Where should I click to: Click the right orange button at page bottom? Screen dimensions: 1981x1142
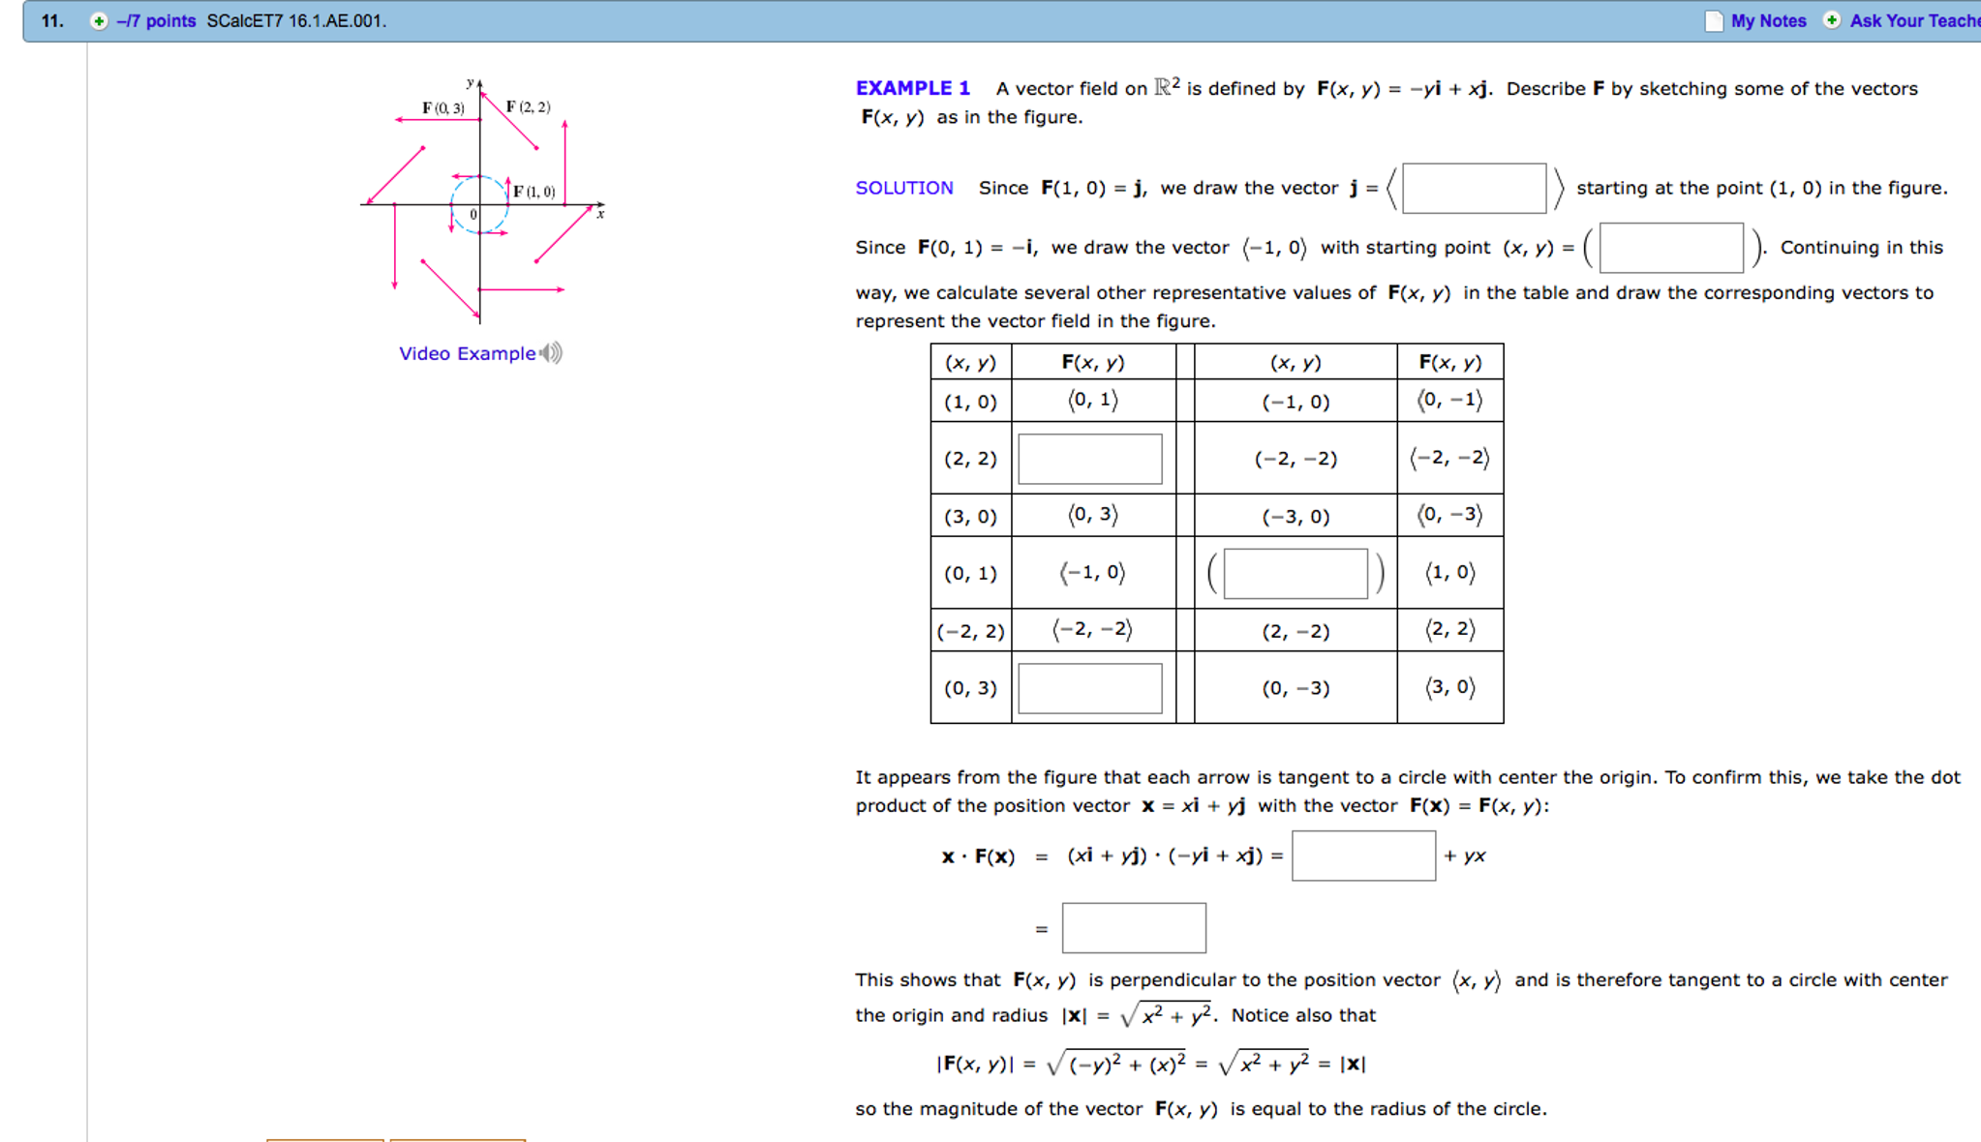tap(455, 1139)
